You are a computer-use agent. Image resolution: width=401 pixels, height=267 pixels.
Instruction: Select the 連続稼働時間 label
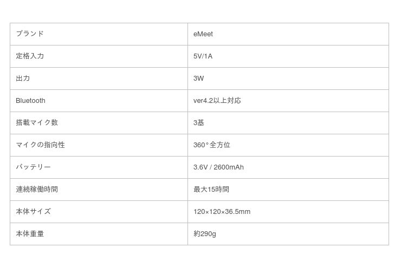click(37, 190)
